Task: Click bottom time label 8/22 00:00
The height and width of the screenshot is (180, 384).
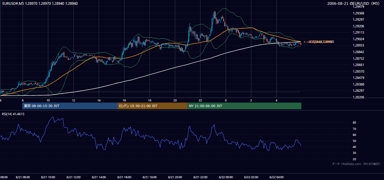Action: (x=226, y=177)
